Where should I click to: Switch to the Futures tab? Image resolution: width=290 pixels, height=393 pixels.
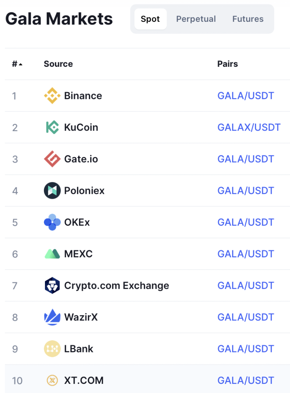tap(248, 19)
